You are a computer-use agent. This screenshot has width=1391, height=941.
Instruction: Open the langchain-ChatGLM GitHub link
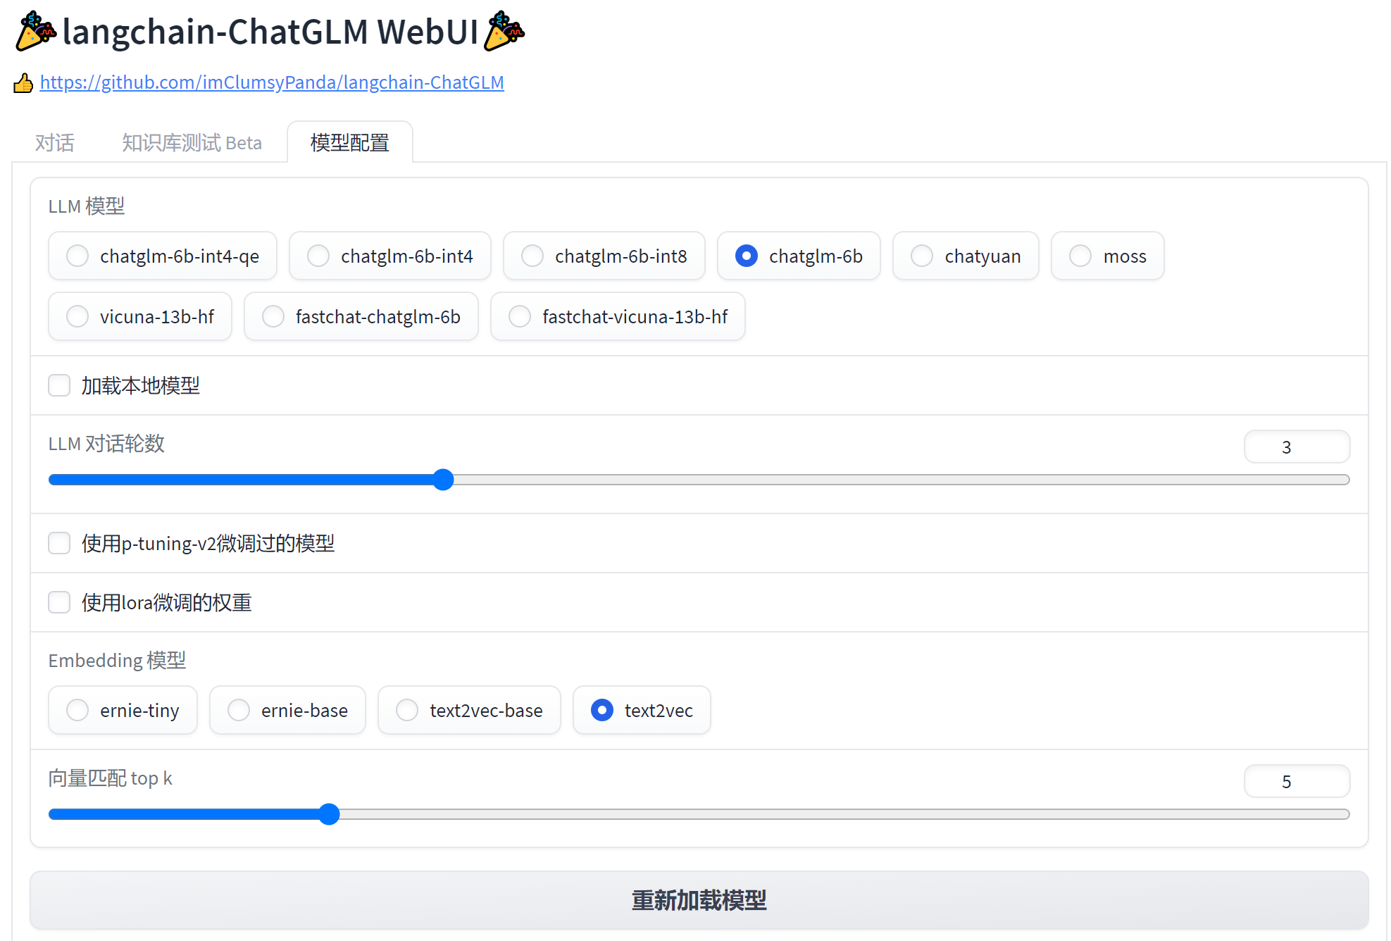272,82
